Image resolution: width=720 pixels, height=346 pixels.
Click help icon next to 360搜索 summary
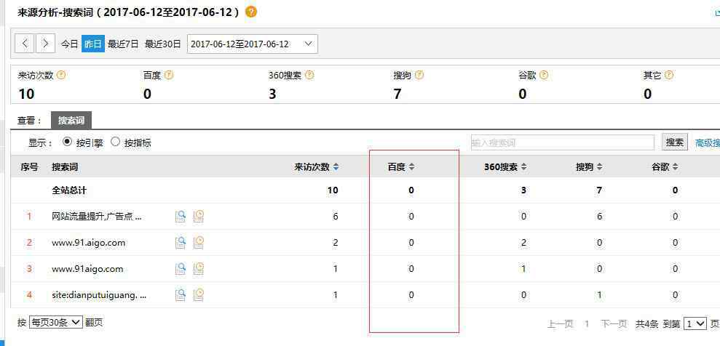pos(309,75)
